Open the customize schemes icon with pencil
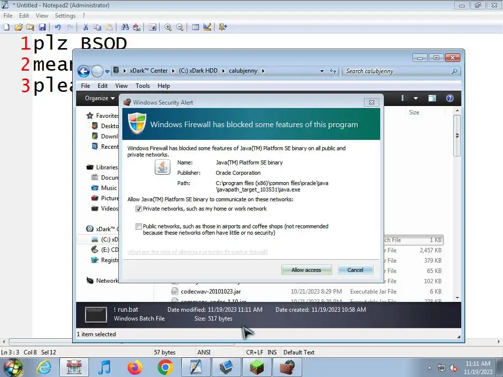 (207, 27)
